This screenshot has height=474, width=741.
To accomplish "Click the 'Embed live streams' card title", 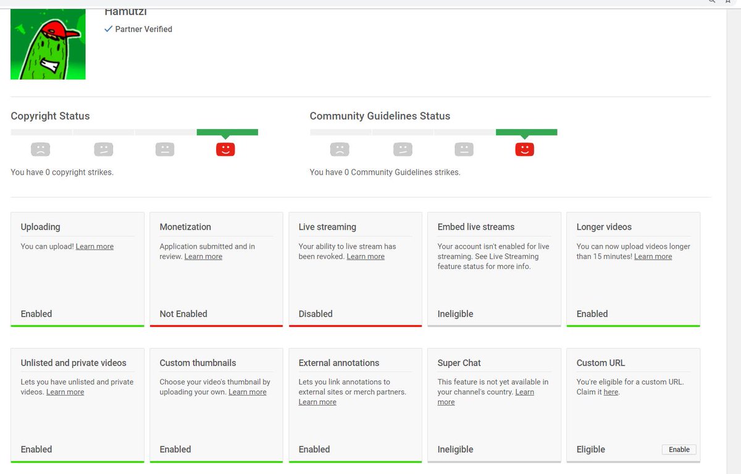I will tap(476, 227).
